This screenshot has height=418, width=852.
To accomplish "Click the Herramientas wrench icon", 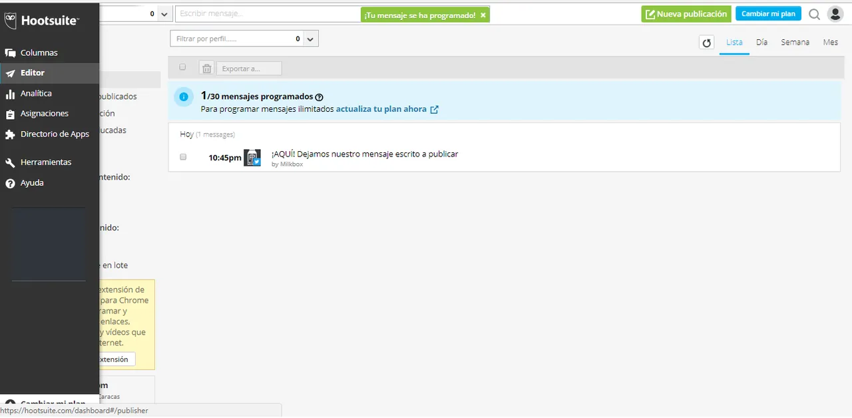I will click(10, 162).
